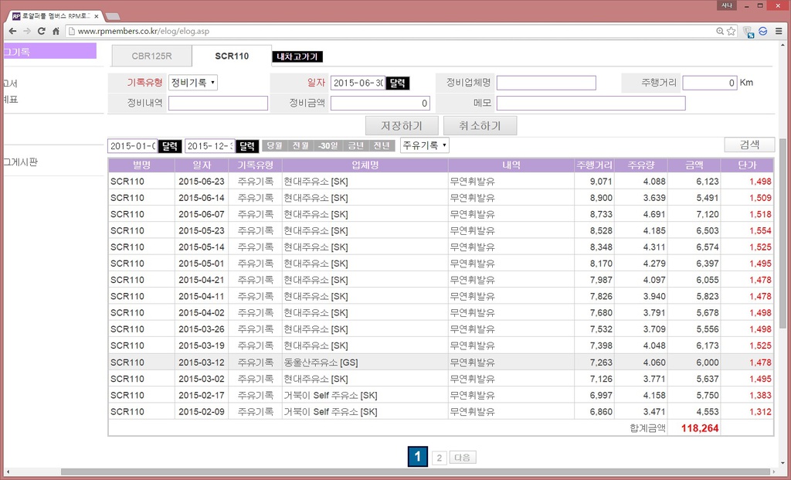Switch to the CBR125R tab
Viewport: 791px width, 480px height.
coord(151,56)
